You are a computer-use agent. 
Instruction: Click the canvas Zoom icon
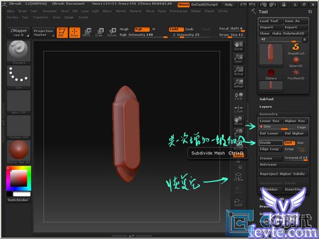pyautogui.click(x=238, y=58)
